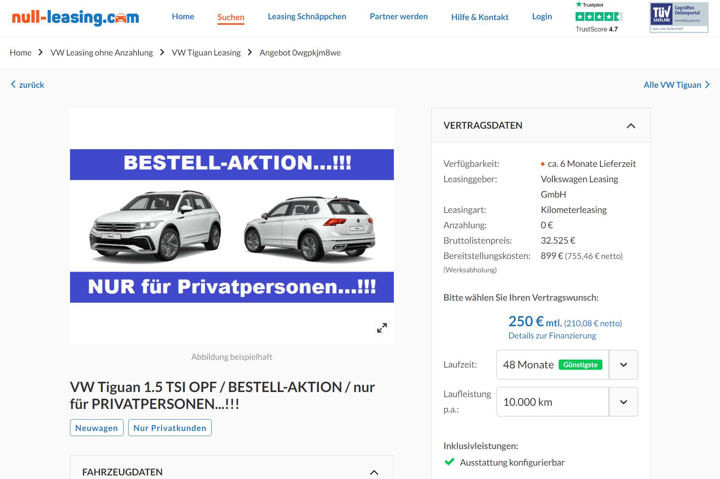Screen dimensions: 720x479
Task: Open Leasing Schnäppchen menu item
Action: pyautogui.click(x=307, y=17)
